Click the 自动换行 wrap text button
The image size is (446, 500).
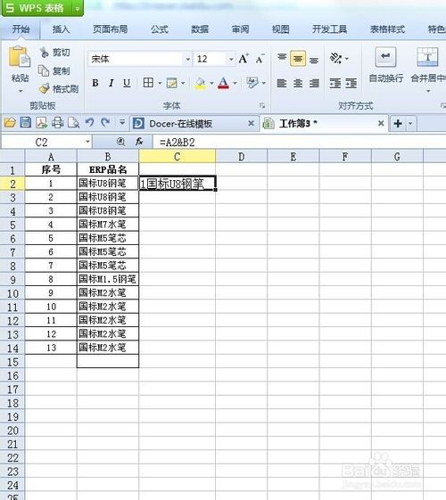(x=385, y=65)
